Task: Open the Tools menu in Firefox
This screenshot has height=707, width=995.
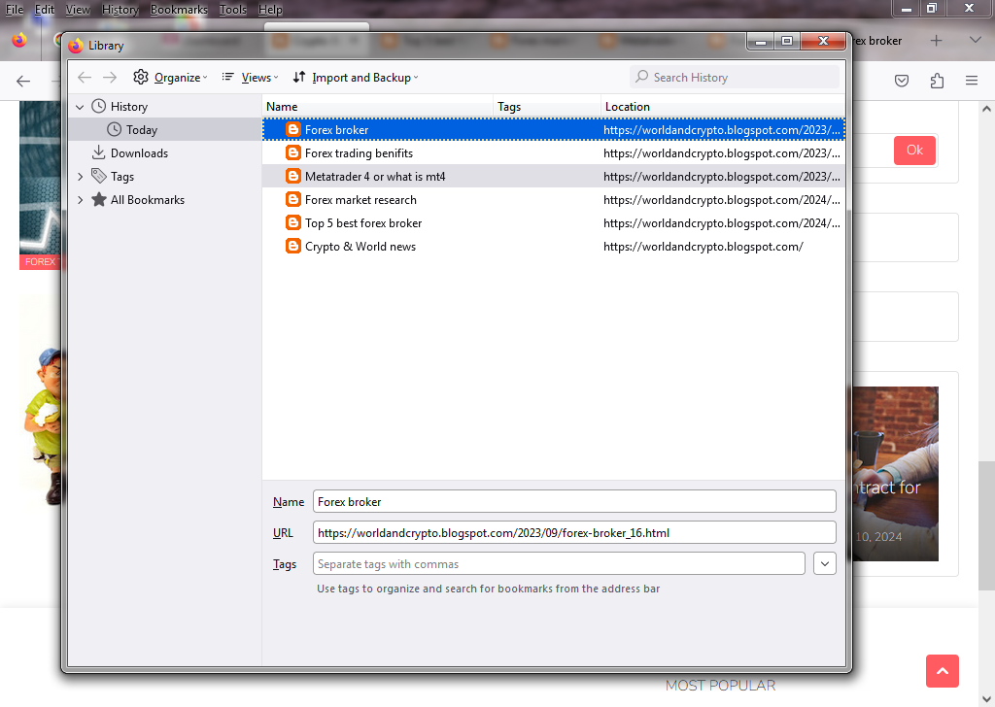Action: pyautogui.click(x=233, y=10)
